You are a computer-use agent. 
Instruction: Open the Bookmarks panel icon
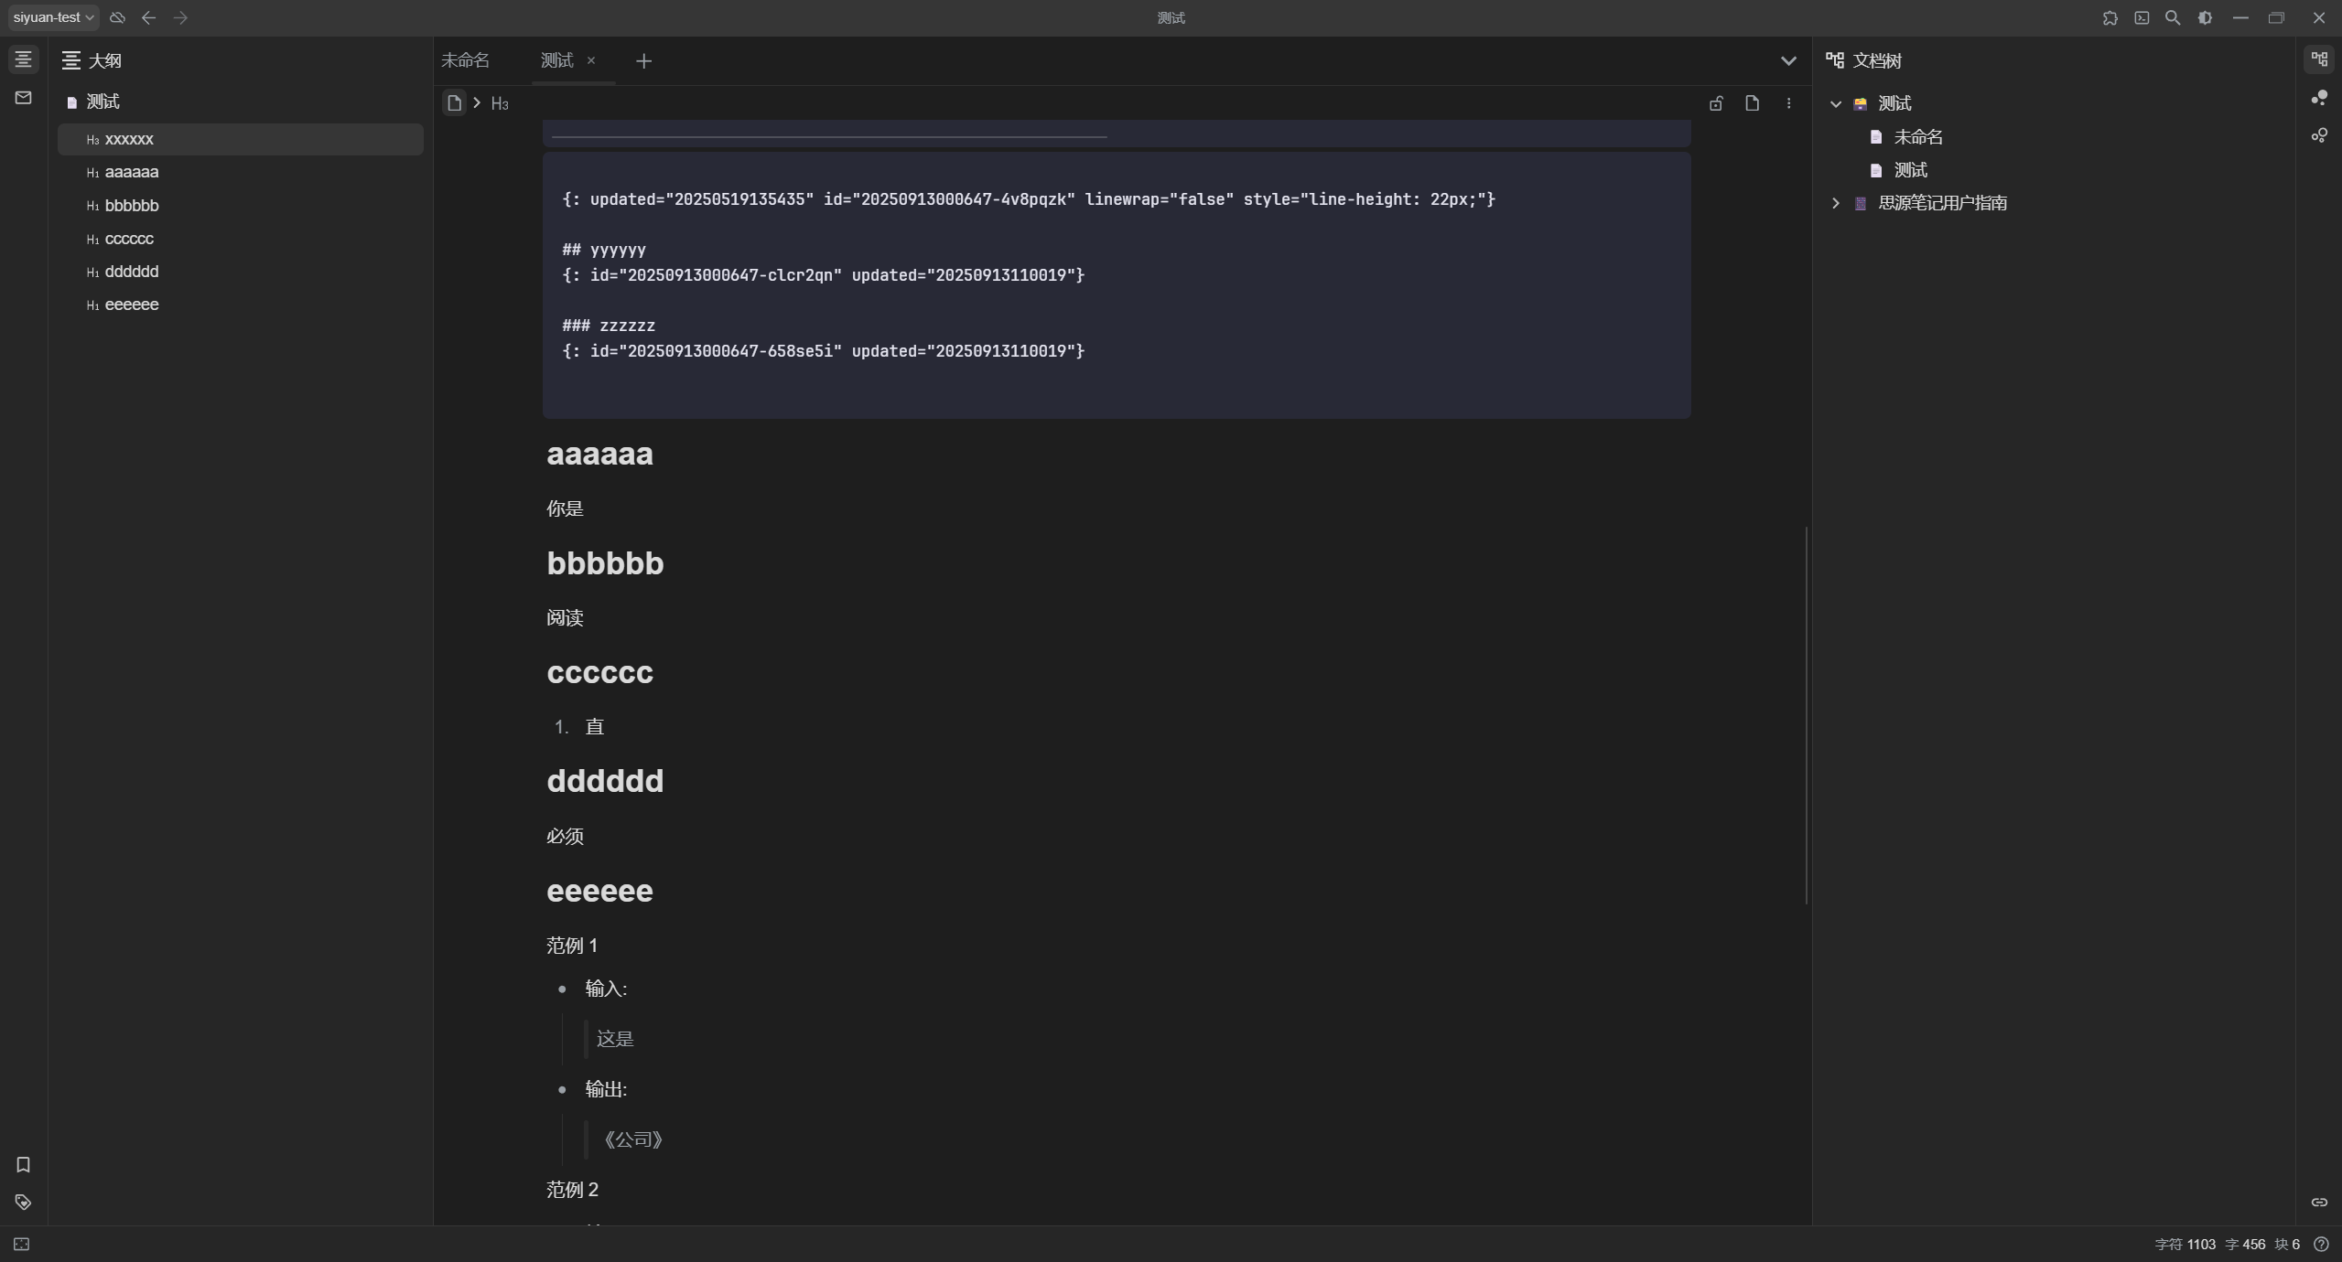point(23,1164)
